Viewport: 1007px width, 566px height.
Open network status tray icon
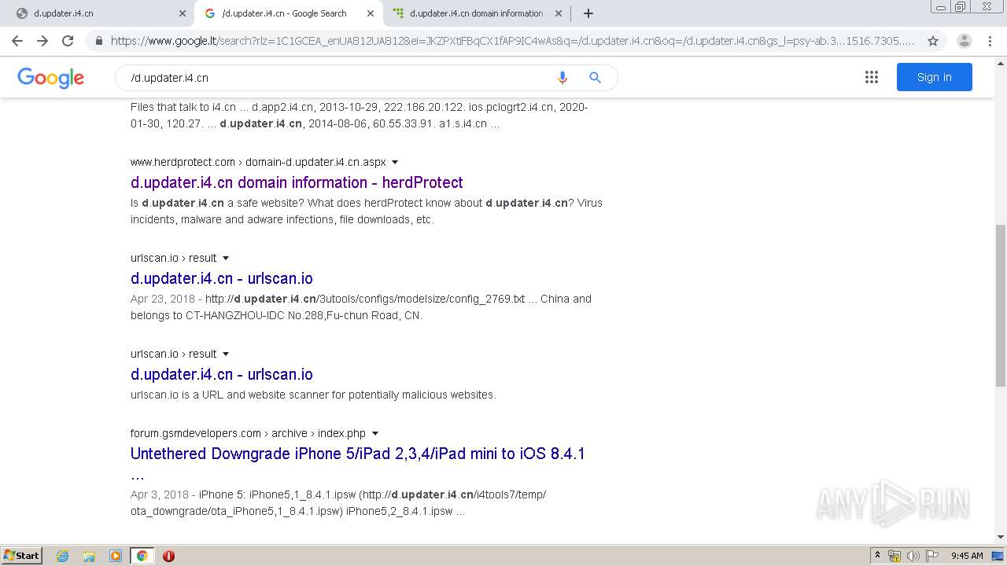tap(894, 556)
